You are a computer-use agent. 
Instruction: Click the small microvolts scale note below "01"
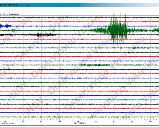point(8,123)
